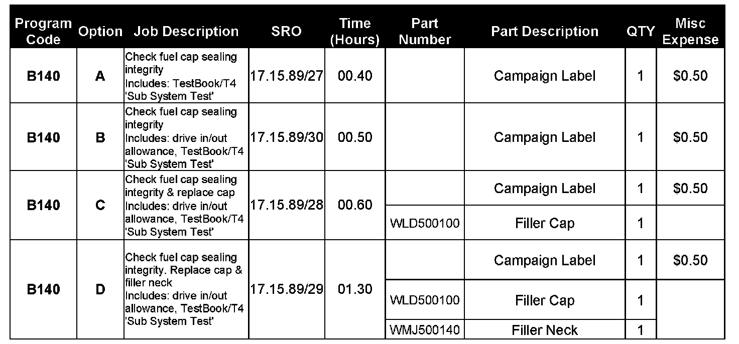Click part number WMJ500140

pyautogui.click(x=425, y=330)
